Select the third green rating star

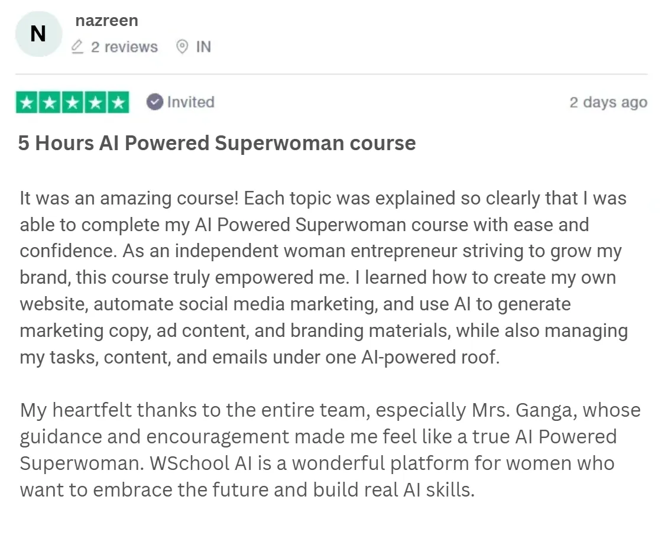point(72,102)
